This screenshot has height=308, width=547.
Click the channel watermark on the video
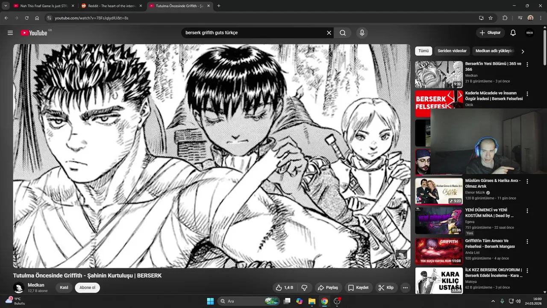pyautogui.click(x=401, y=256)
